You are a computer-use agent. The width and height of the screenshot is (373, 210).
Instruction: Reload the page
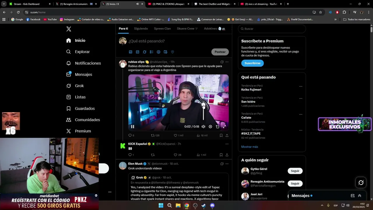[18, 12]
